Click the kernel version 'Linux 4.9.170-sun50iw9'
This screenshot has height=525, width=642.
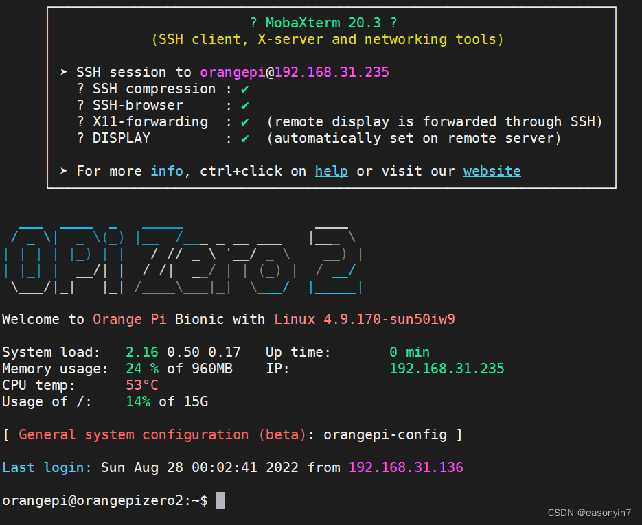(x=365, y=319)
